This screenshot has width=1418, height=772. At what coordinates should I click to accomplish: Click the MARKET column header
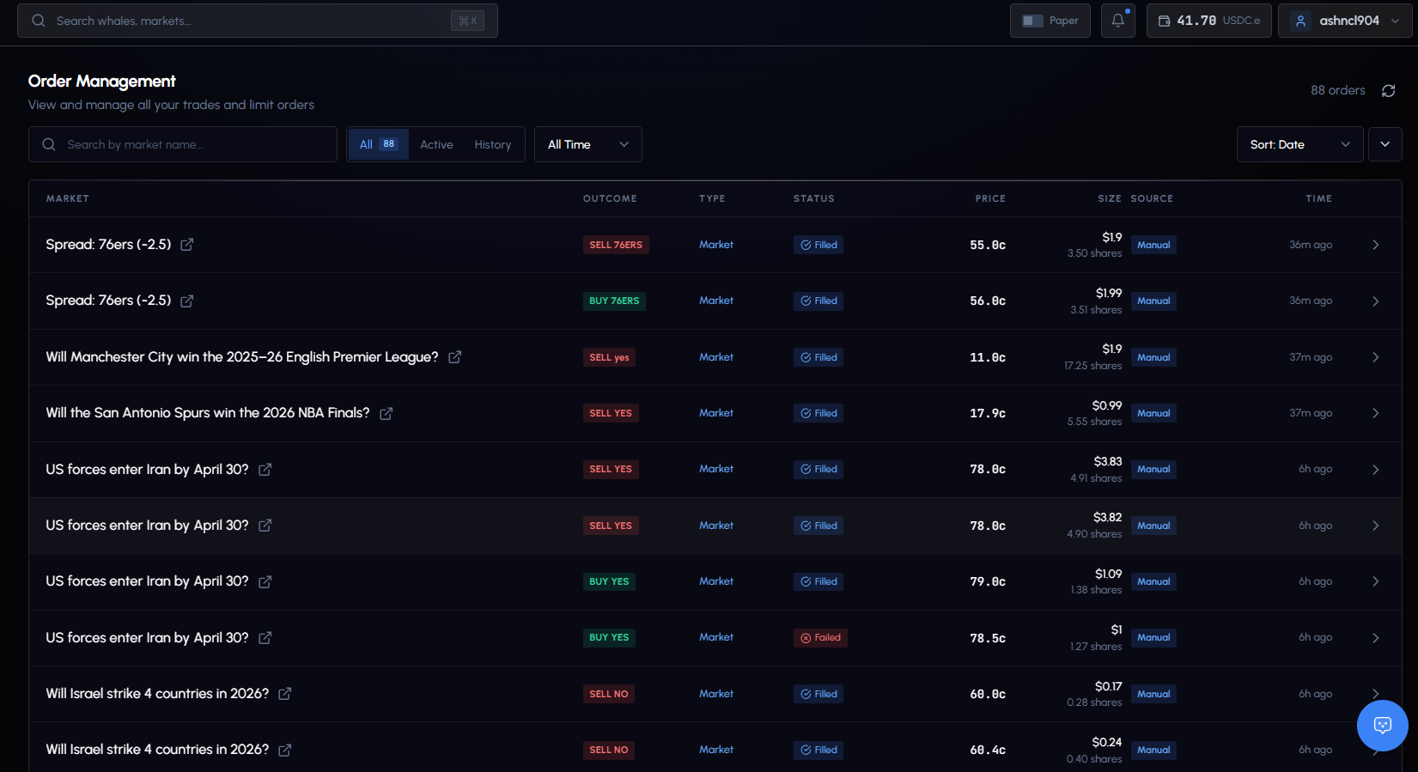tap(68, 198)
